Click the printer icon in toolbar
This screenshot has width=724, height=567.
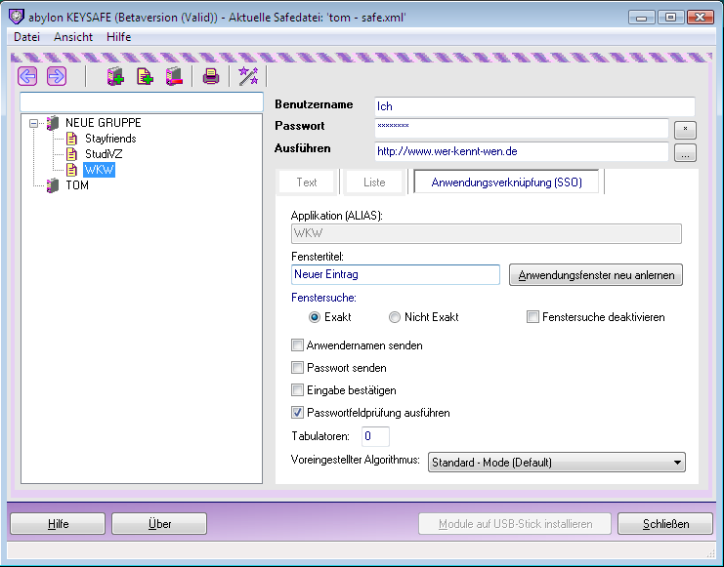click(211, 76)
